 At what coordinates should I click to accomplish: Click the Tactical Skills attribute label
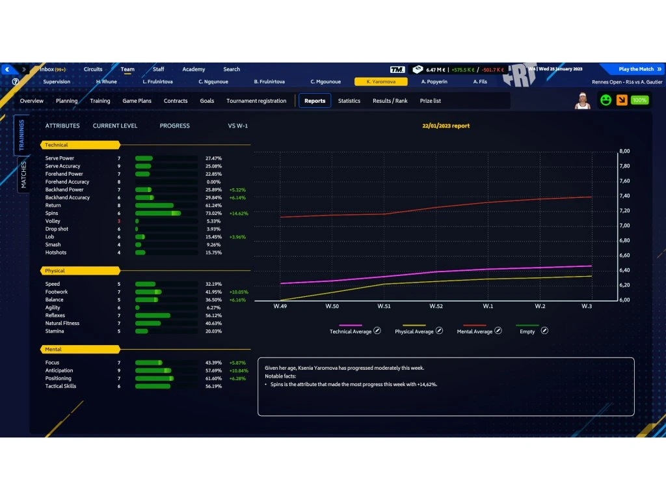tap(60, 386)
